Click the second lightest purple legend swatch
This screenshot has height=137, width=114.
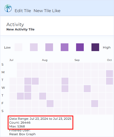(34, 47)
